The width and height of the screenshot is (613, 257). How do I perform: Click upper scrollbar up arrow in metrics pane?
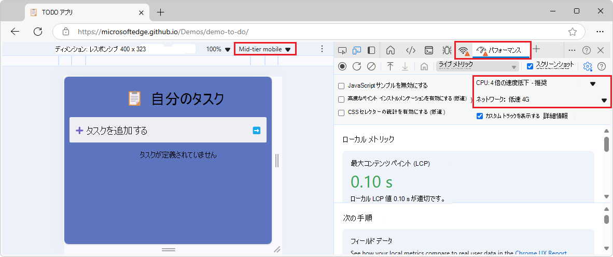607,131
